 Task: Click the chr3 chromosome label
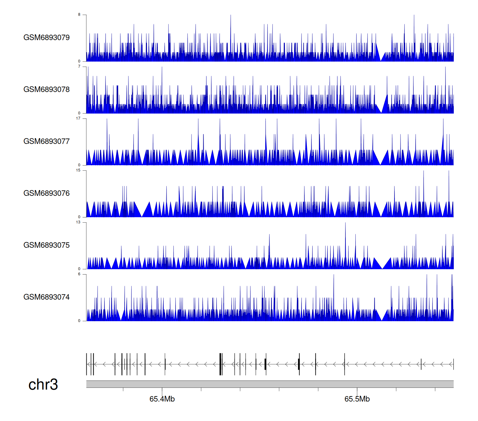[x=43, y=385]
